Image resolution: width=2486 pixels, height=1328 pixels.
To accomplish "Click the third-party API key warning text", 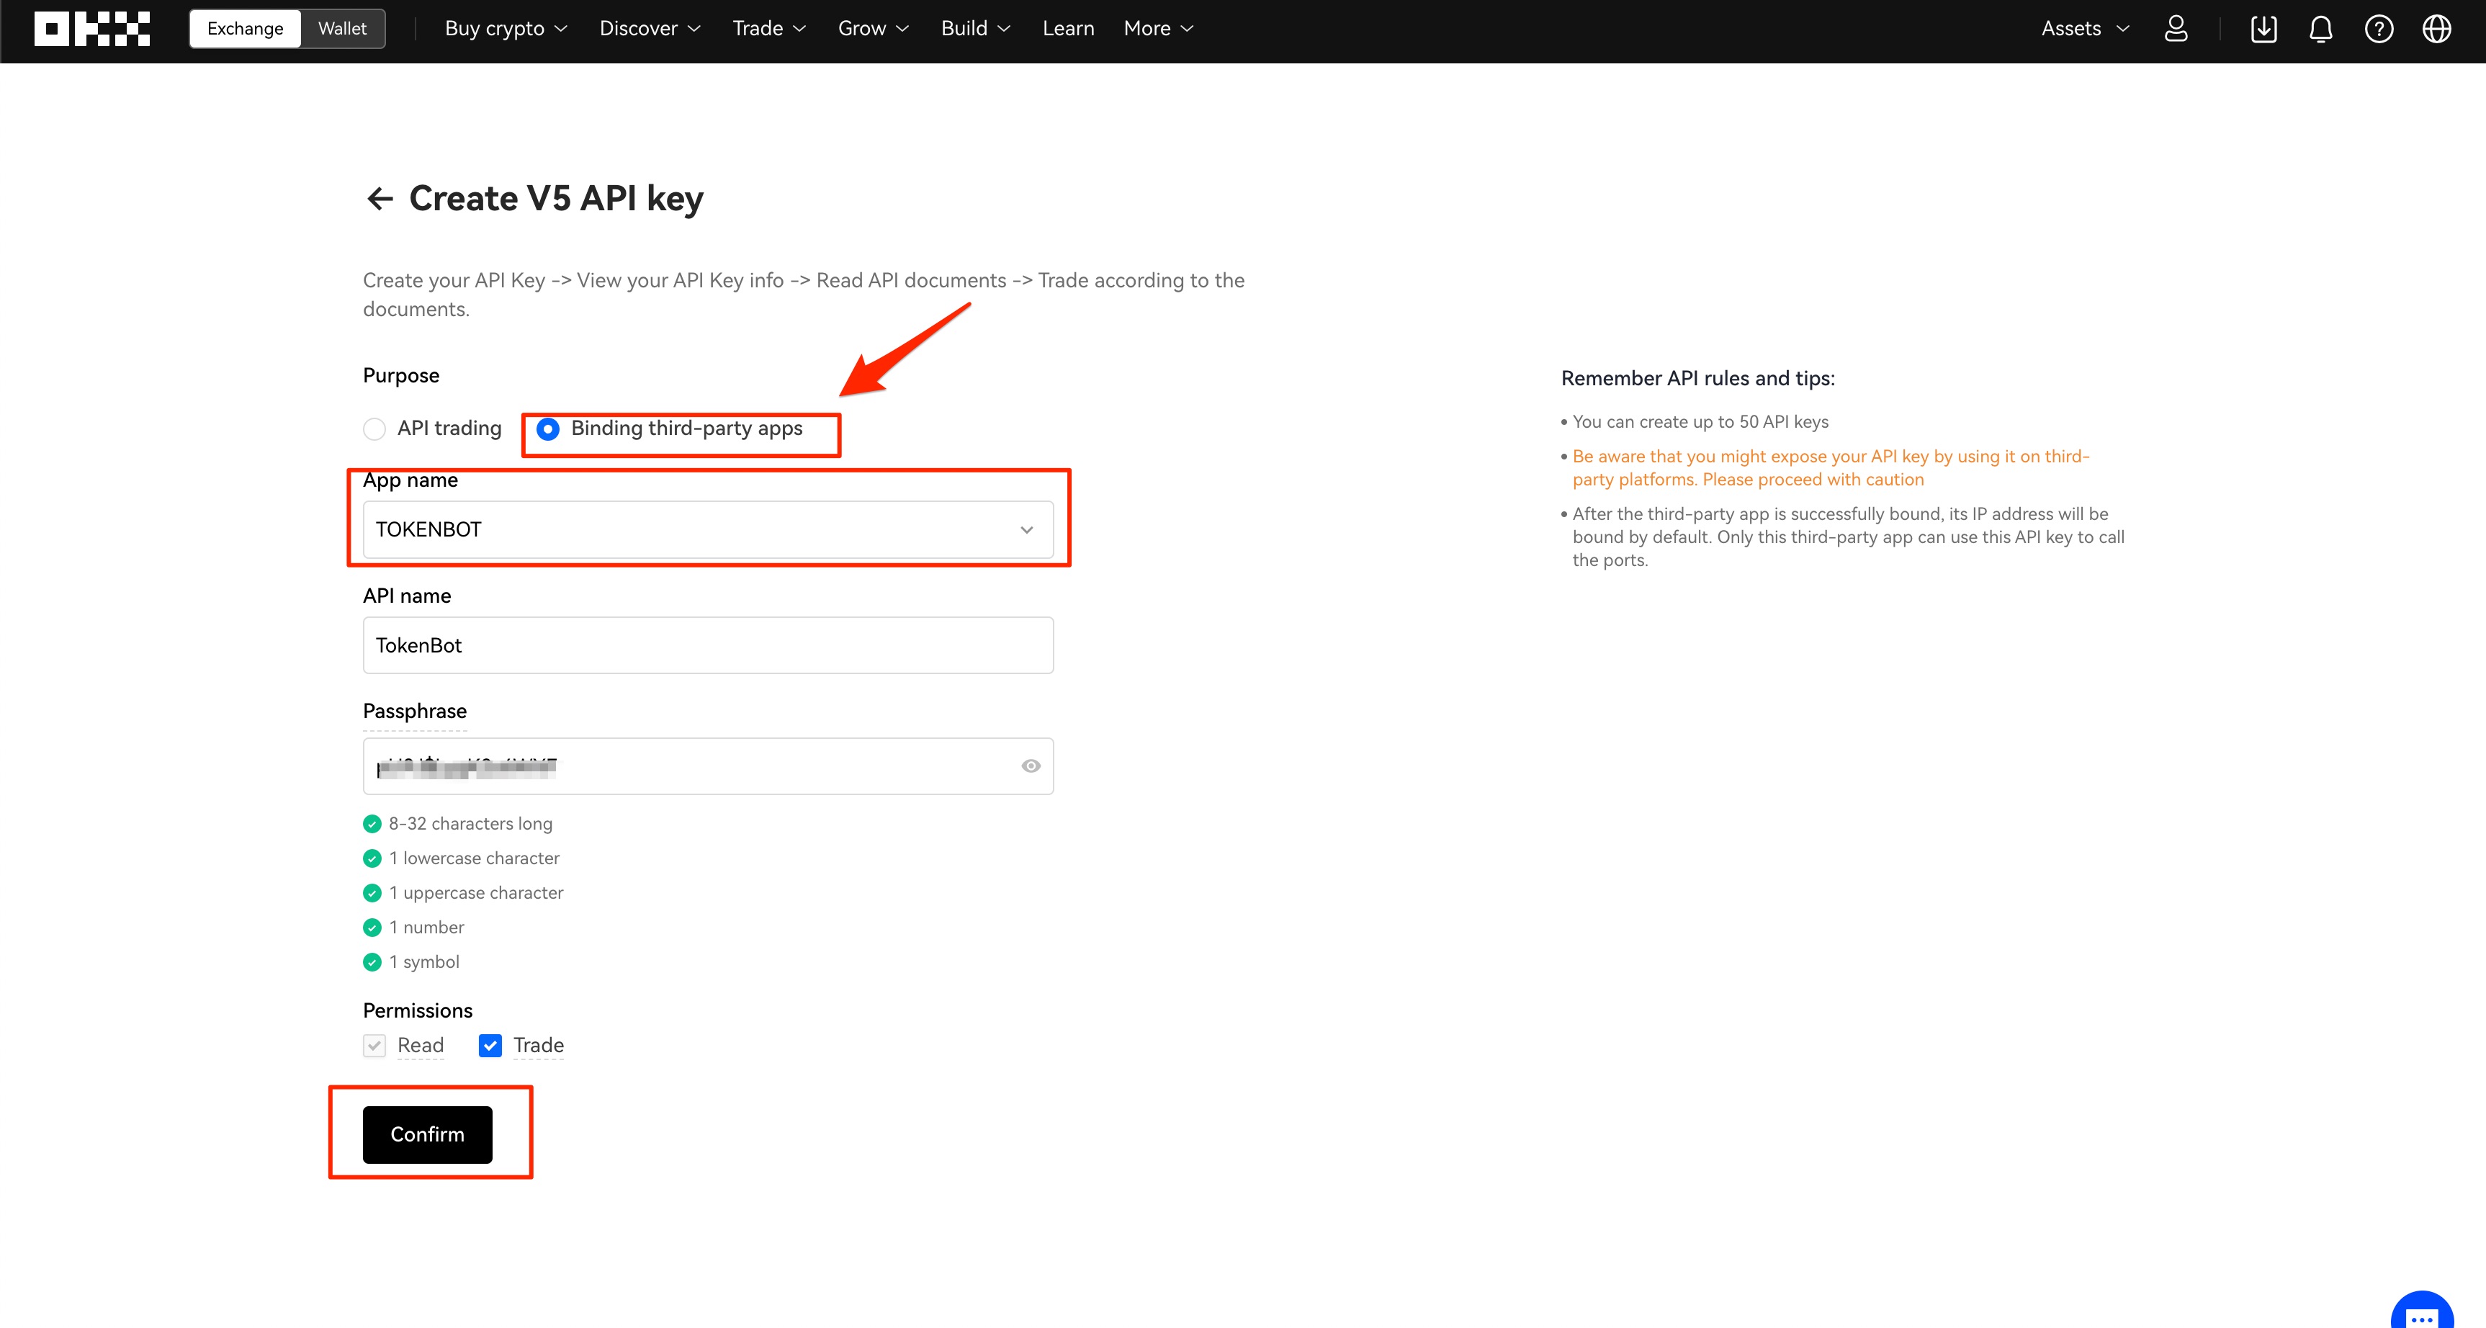I will [x=1831, y=468].
